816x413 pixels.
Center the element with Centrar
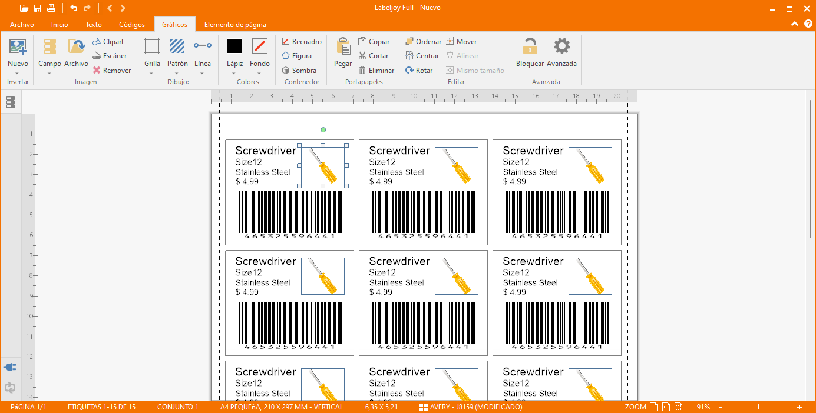[422, 56]
